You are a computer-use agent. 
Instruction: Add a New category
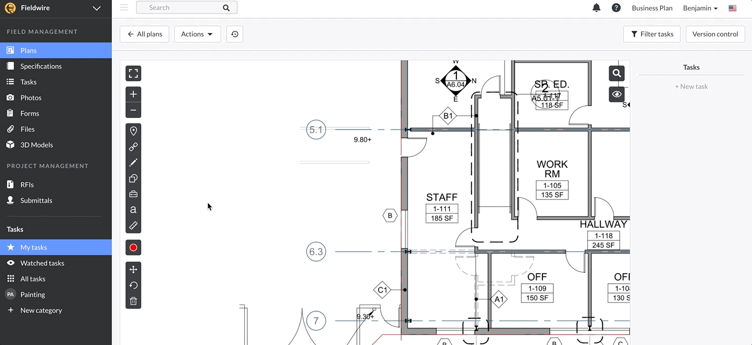[56, 310]
